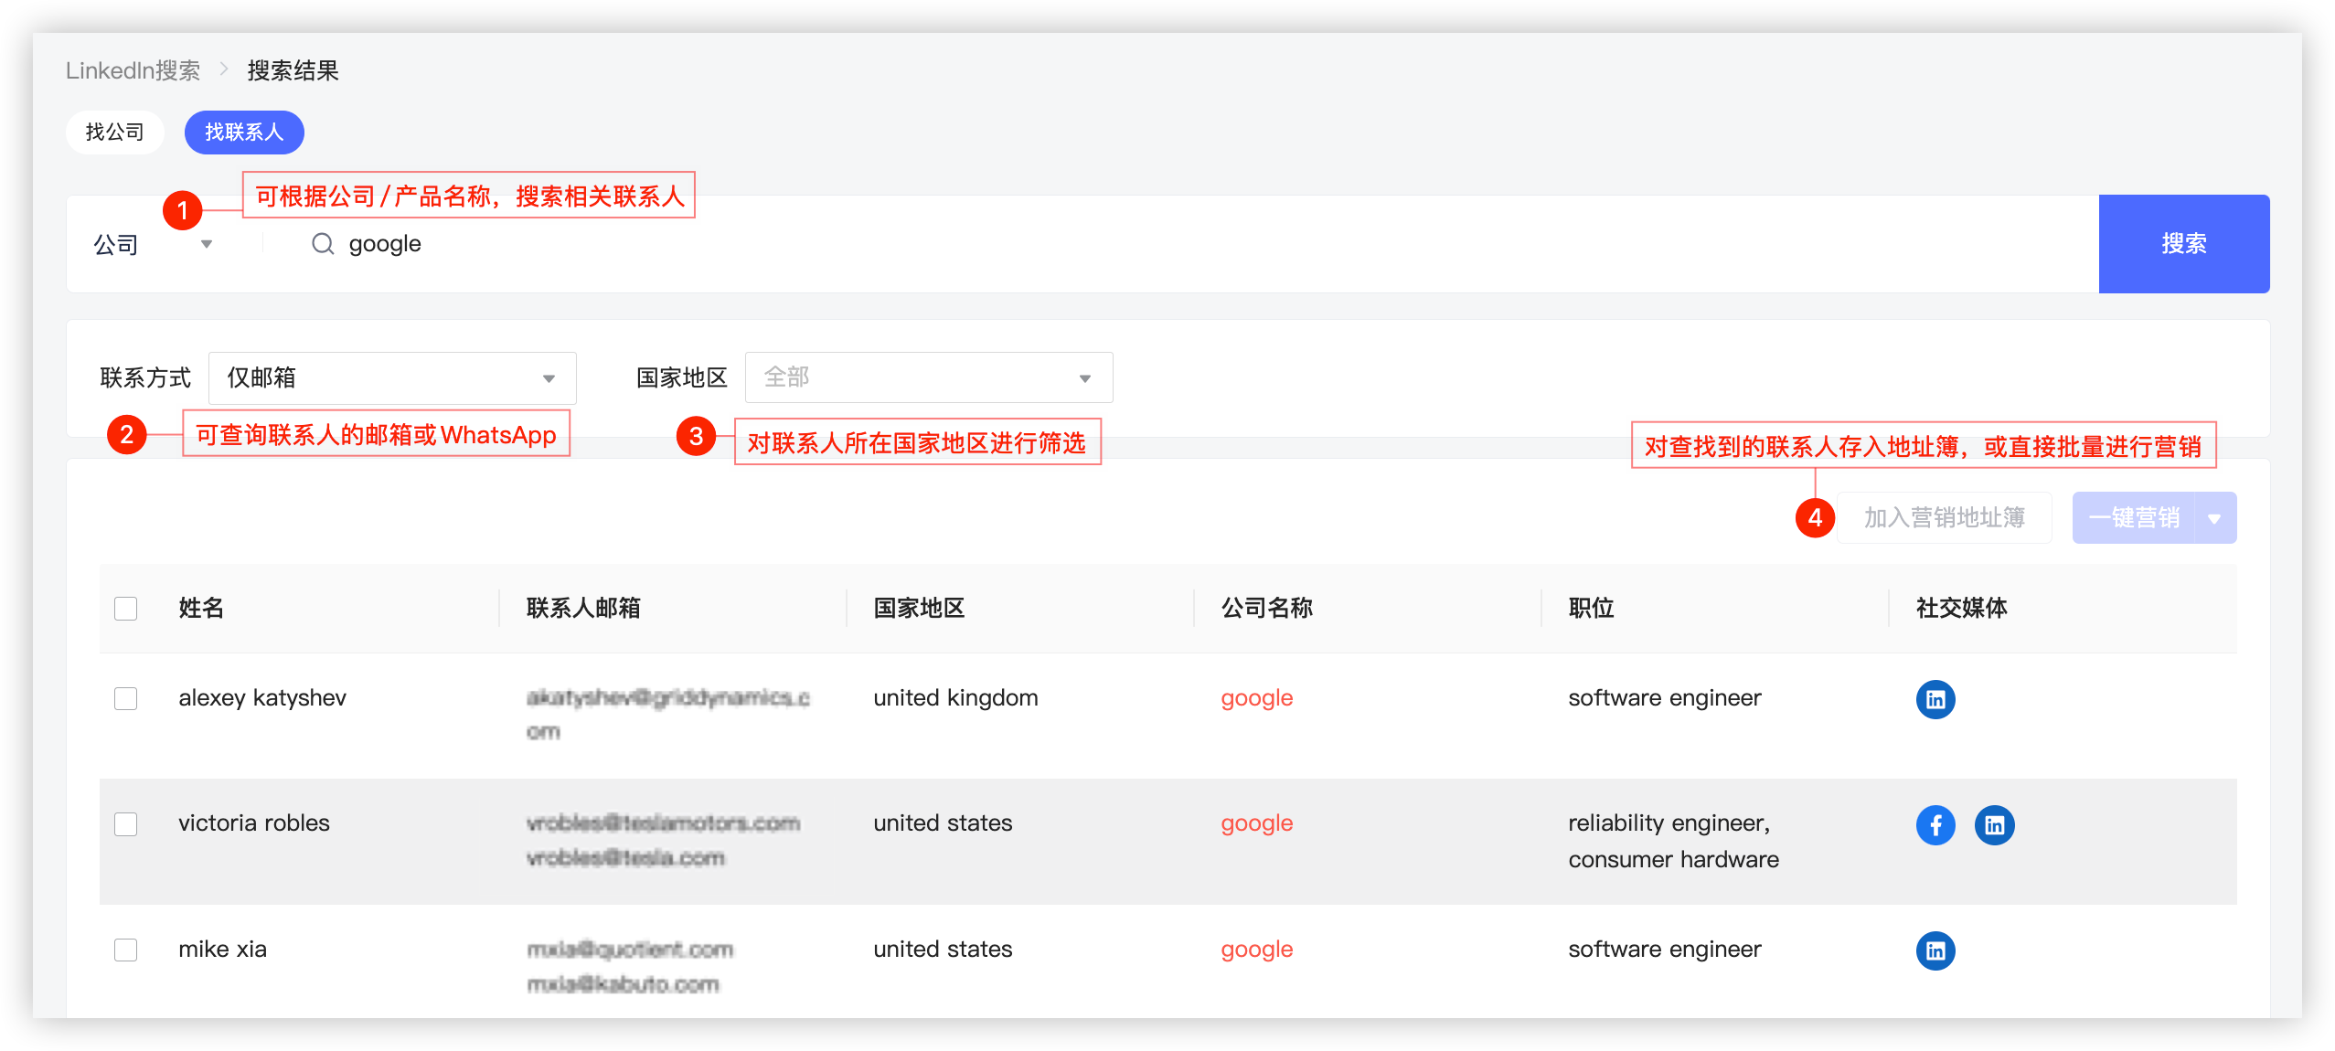Expand the 一键营销 dropdown arrow

(2214, 518)
